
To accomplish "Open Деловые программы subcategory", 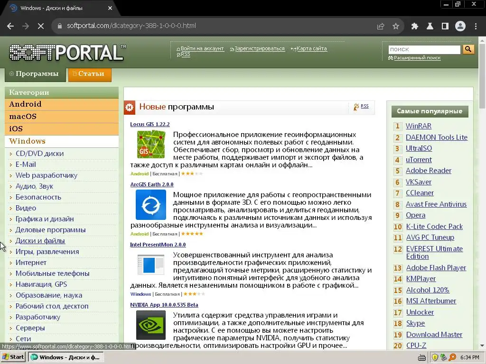I will pos(50,230).
